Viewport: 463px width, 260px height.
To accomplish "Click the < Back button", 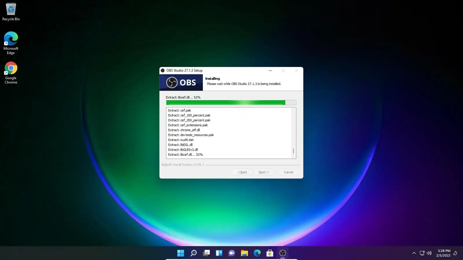I will click(242, 172).
